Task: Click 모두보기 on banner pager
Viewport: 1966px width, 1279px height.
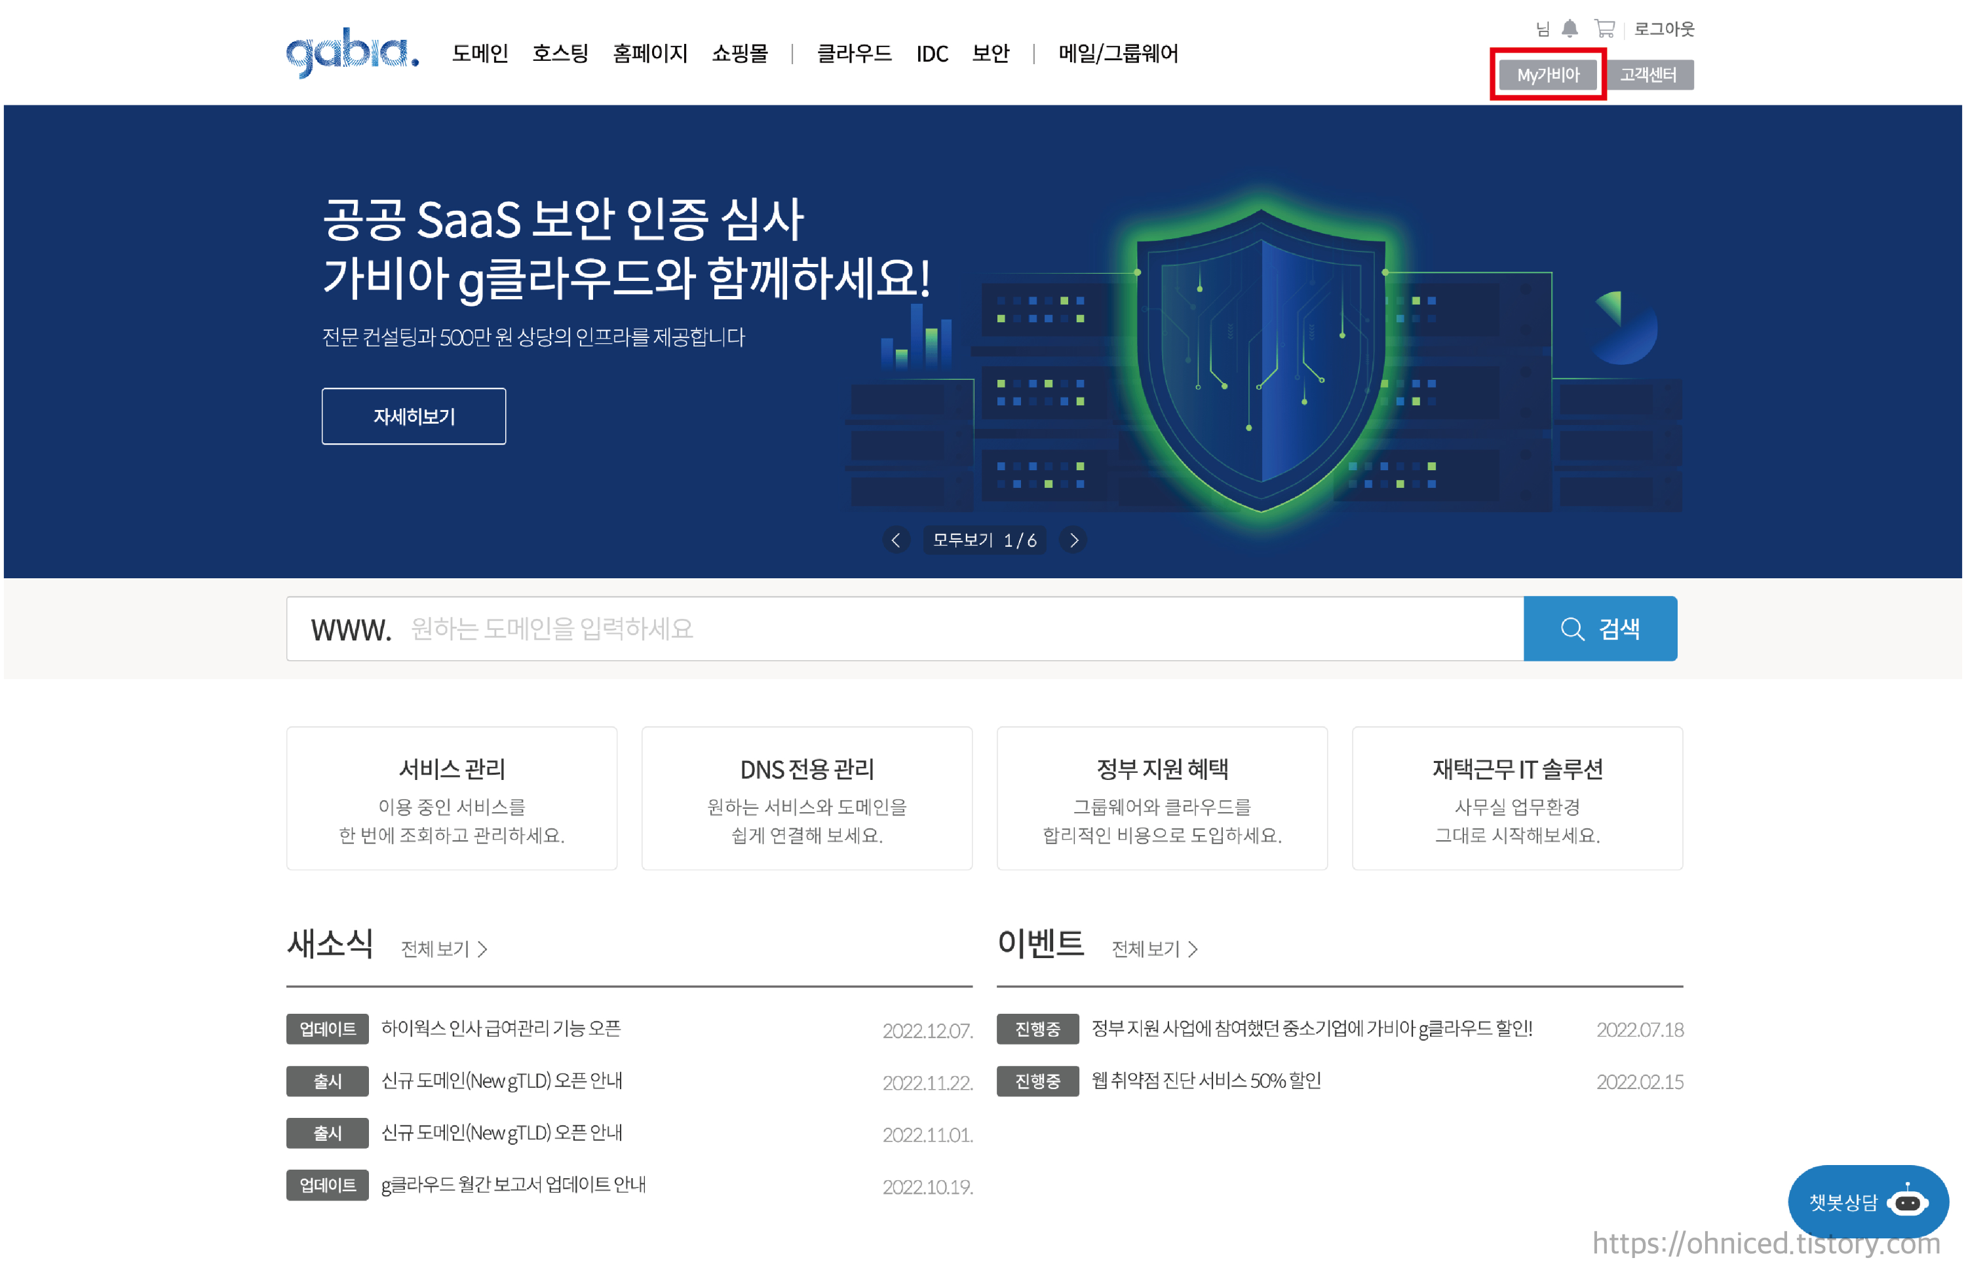Action: (x=962, y=540)
